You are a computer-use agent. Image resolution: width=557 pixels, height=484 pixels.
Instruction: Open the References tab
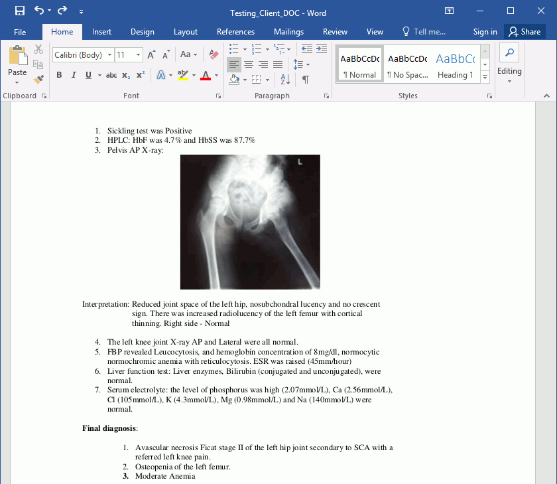pyautogui.click(x=235, y=32)
